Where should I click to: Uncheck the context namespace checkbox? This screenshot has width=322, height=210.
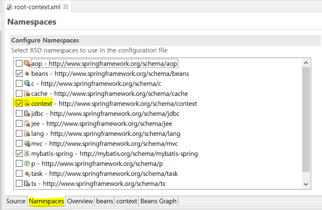pyautogui.click(x=19, y=103)
